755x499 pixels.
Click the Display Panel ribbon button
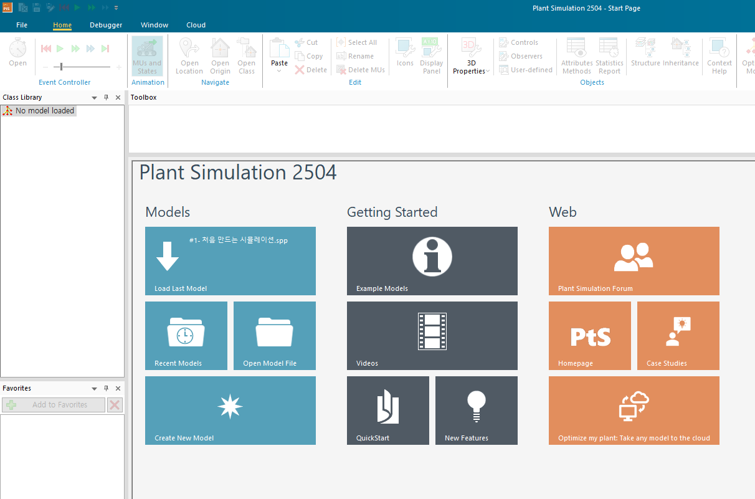pos(431,56)
